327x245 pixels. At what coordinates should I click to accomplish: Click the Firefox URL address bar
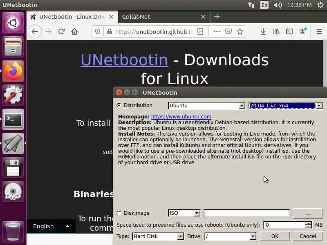(x=154, y=32)
